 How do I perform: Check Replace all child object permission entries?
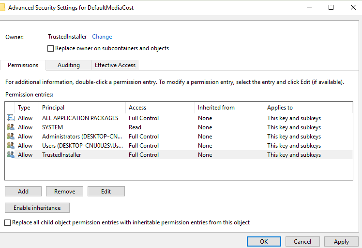[x=7, y=222]
